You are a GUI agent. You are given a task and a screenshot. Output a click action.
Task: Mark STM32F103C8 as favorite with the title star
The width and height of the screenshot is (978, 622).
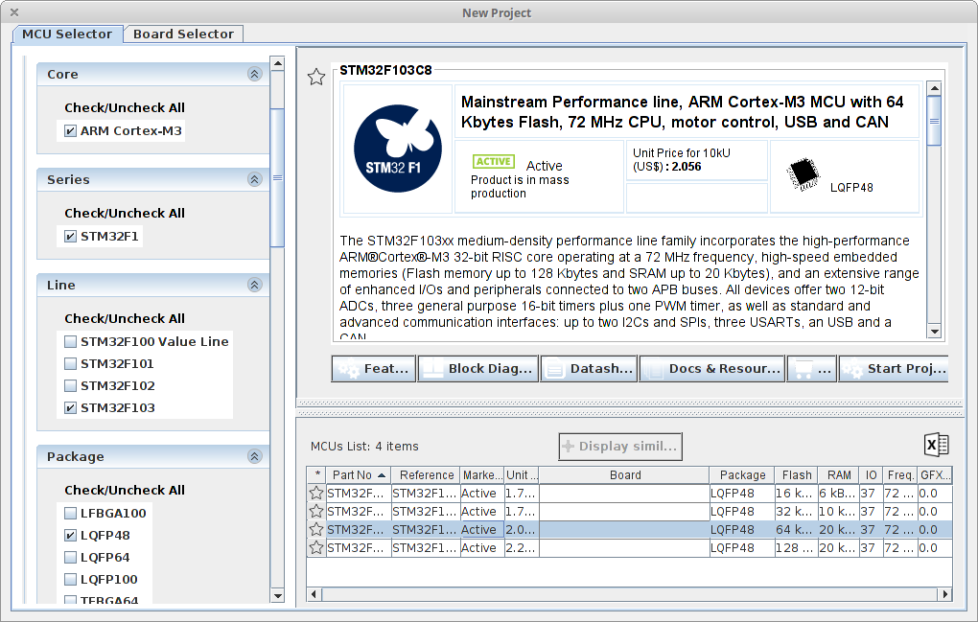[316, 77]
